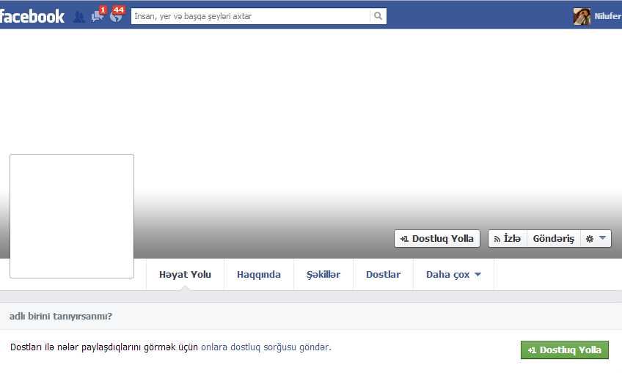Click the user avatar beside Nilufer
The image size is (622, 373).
pos(582,16)
